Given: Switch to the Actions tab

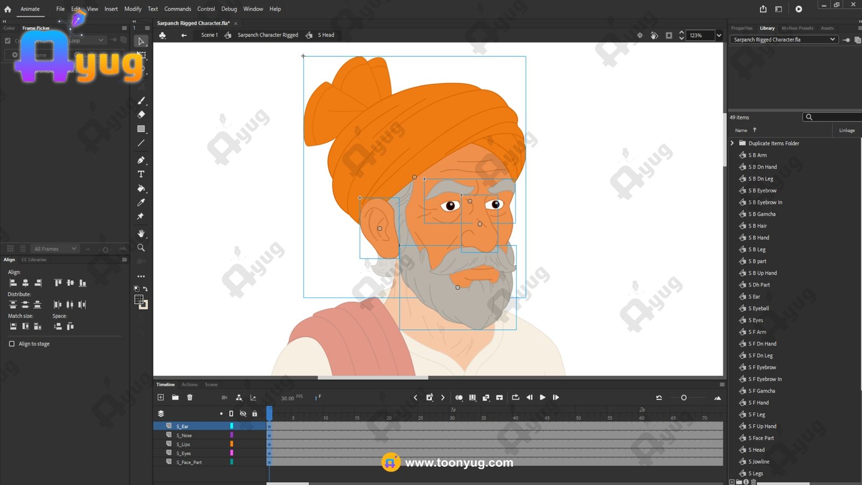Looking at the screenshot, I should 190,384.
